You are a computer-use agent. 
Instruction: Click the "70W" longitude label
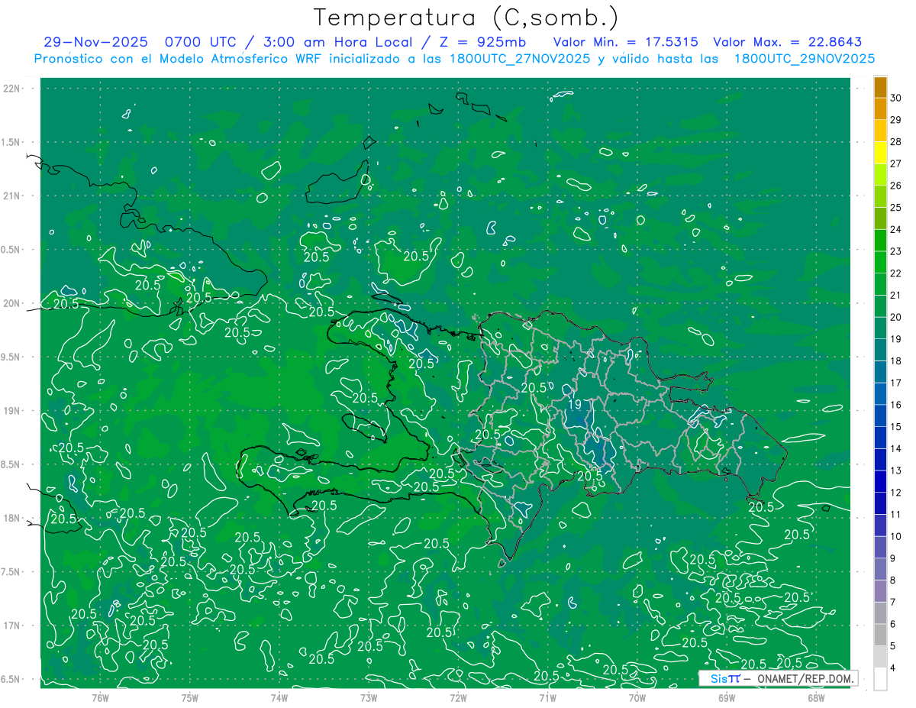click(x=637, y=697)
